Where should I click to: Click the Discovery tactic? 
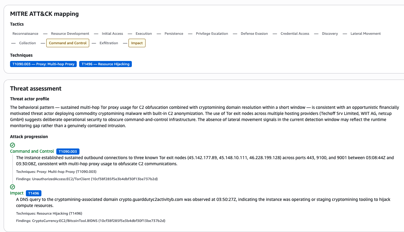point(330,34)
